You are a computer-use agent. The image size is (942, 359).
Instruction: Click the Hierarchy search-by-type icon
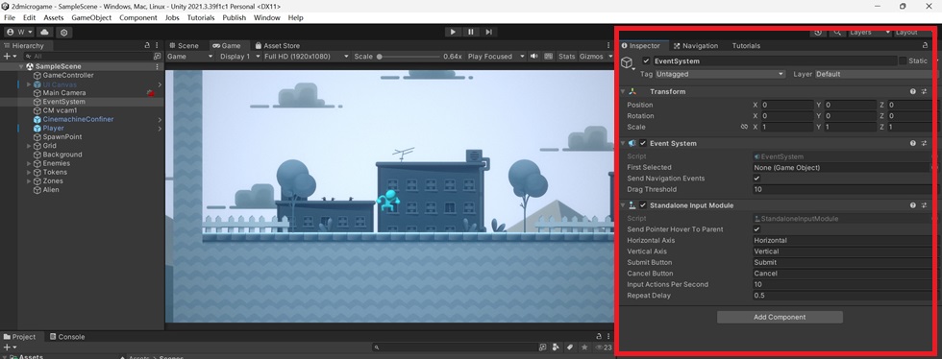158,56
